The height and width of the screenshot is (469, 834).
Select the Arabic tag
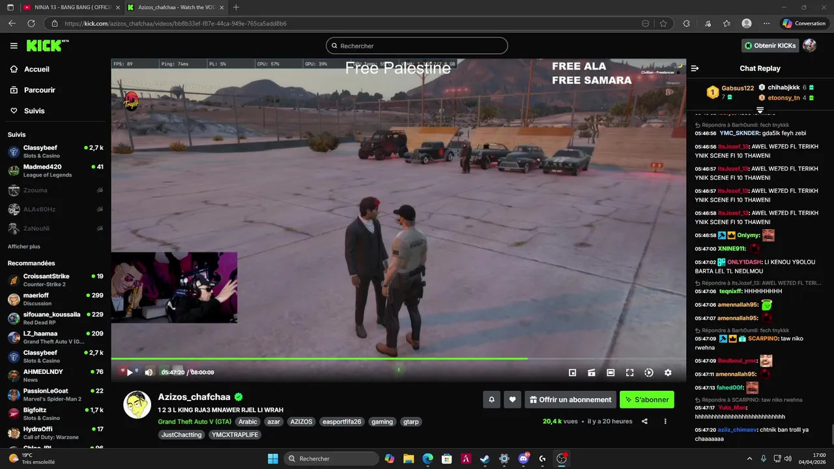[x=248, y=421]
